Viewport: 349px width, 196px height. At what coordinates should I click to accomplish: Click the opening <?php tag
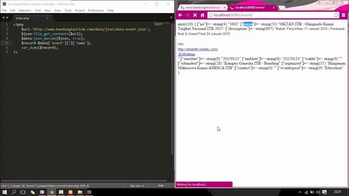coord(18,24)
